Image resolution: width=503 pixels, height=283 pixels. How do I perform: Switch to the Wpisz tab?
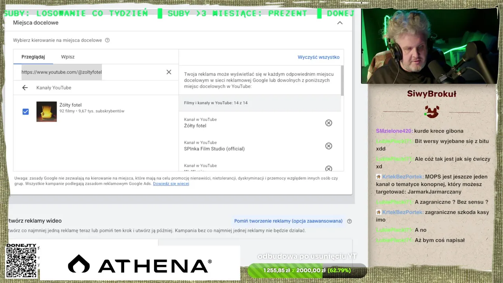pyautogui.click(x=68, y=57)
